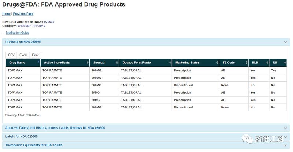Export the table as CSV
The height and width of the screenshot is (152, 293).
tap(11, 55)
